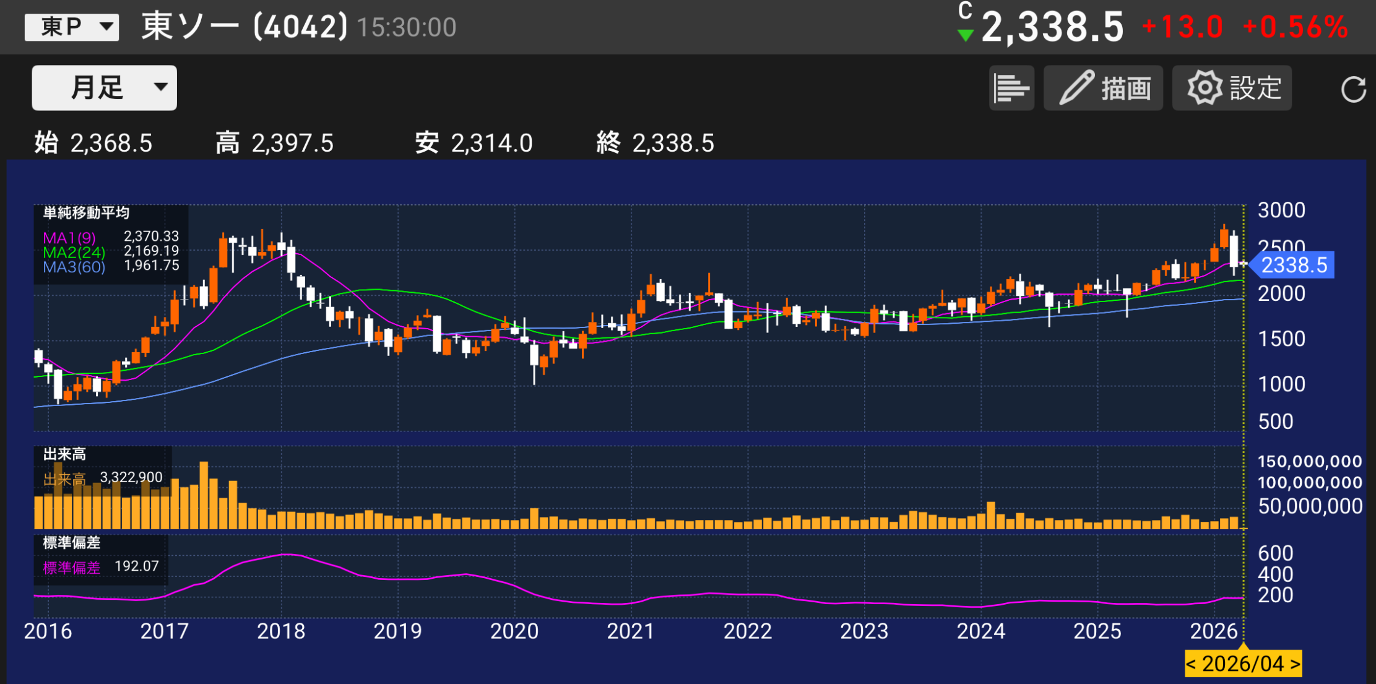
Task: Click the 2020 label on time axis
Action: click(x=514, y=631)
